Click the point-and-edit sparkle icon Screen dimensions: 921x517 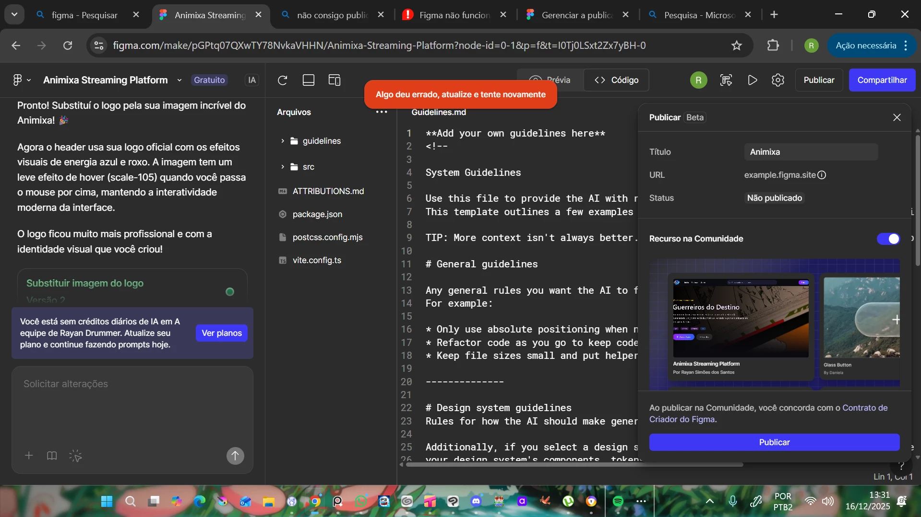tap(75, 455)
